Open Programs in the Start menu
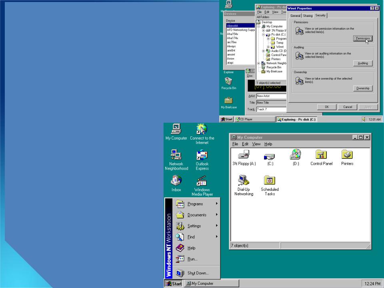 point(196,204)
